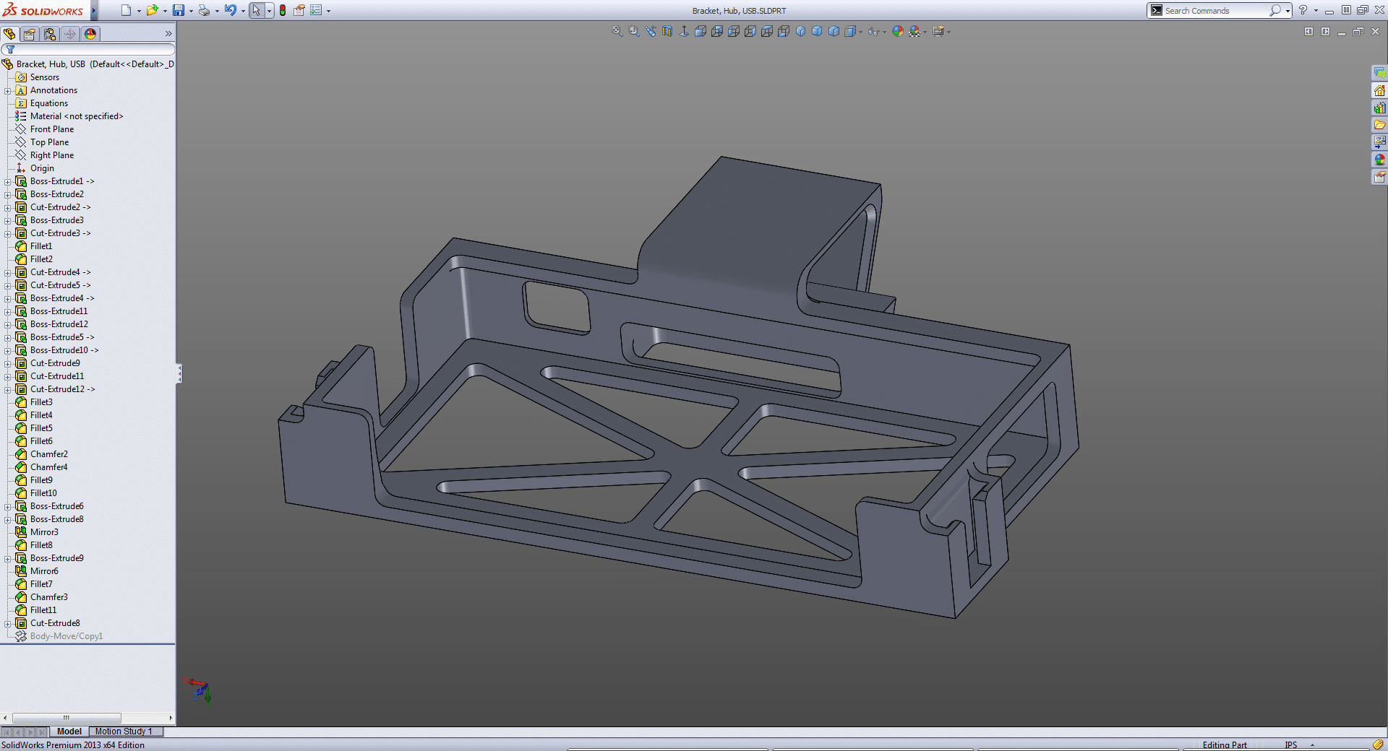The width and height of the screenshot is (1388, 751).
Task: Expand the manager panel tabs with the chevrons
Action: (x=168, y=34)
